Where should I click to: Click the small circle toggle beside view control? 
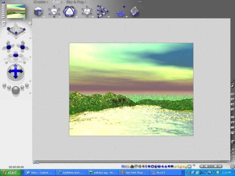(30, 23)
